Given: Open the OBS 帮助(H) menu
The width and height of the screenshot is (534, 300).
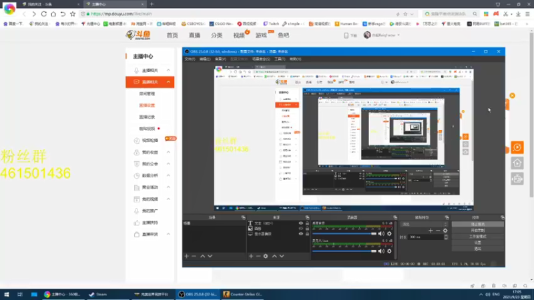Looking at the screenshot, I should 295,59.
